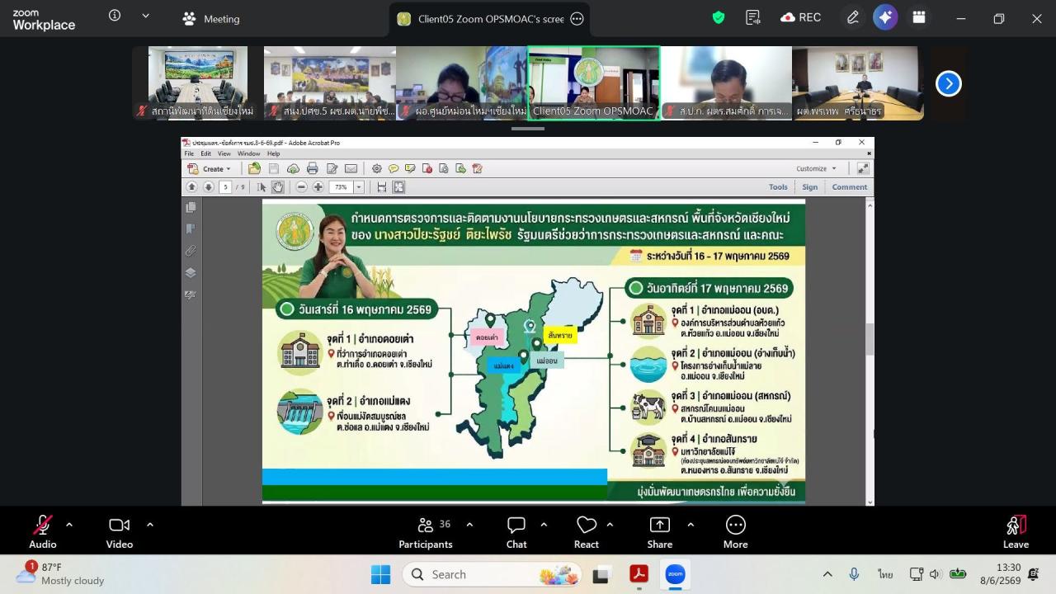Click the Acrobat save (floppy disk) icon
Image resolution: width=1056 pixels, height=594 pixels.
274,168
